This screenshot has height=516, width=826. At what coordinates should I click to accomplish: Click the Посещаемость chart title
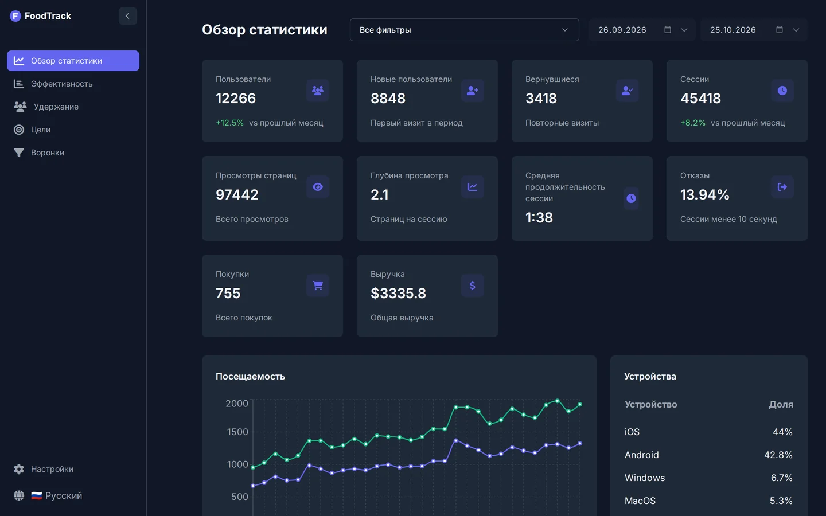point(250,376)
